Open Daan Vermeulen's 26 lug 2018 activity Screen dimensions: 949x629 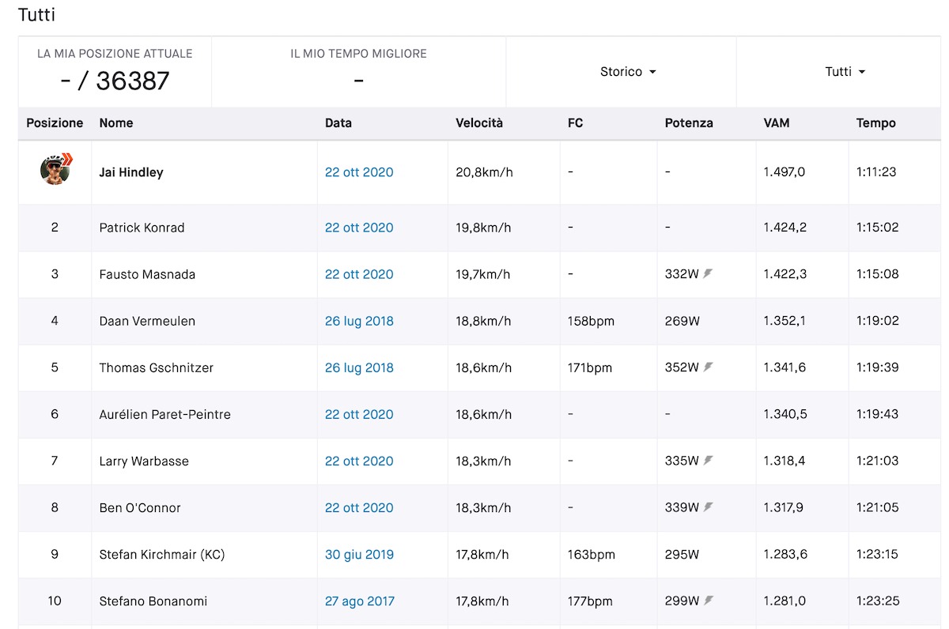[359, 321]
